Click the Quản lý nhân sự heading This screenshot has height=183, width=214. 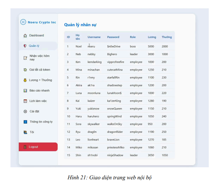click(80, 25)
